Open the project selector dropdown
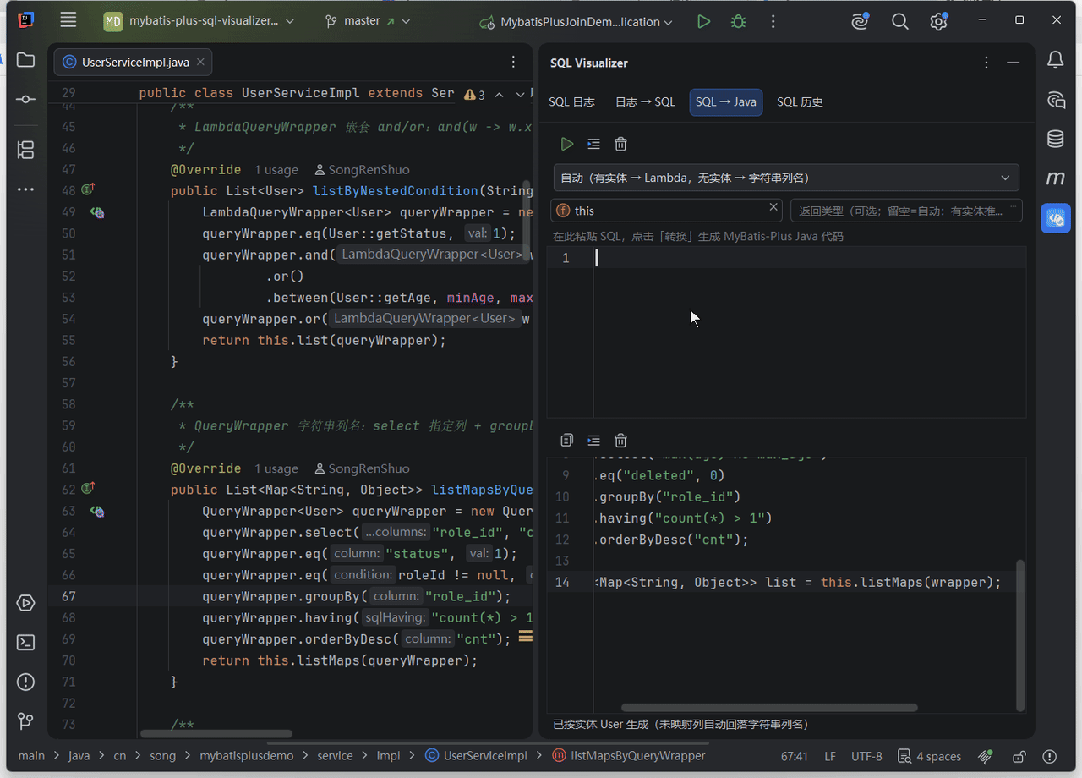Screen dimensions: 1082x778 pos(199,21)
